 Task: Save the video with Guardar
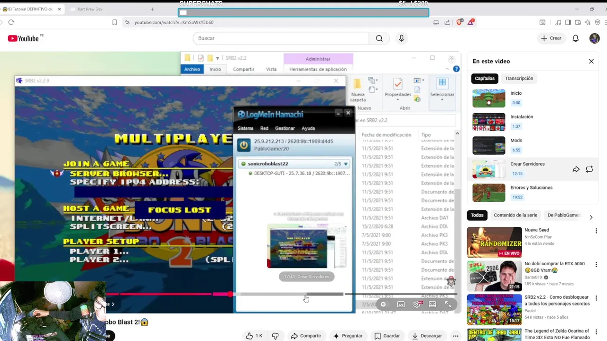387,336
